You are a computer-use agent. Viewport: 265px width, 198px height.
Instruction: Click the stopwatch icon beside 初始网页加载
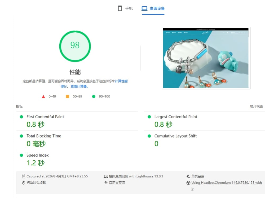point(24,183)
